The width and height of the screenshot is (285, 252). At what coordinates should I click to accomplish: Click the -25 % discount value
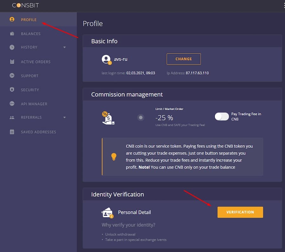click(164, 118)
